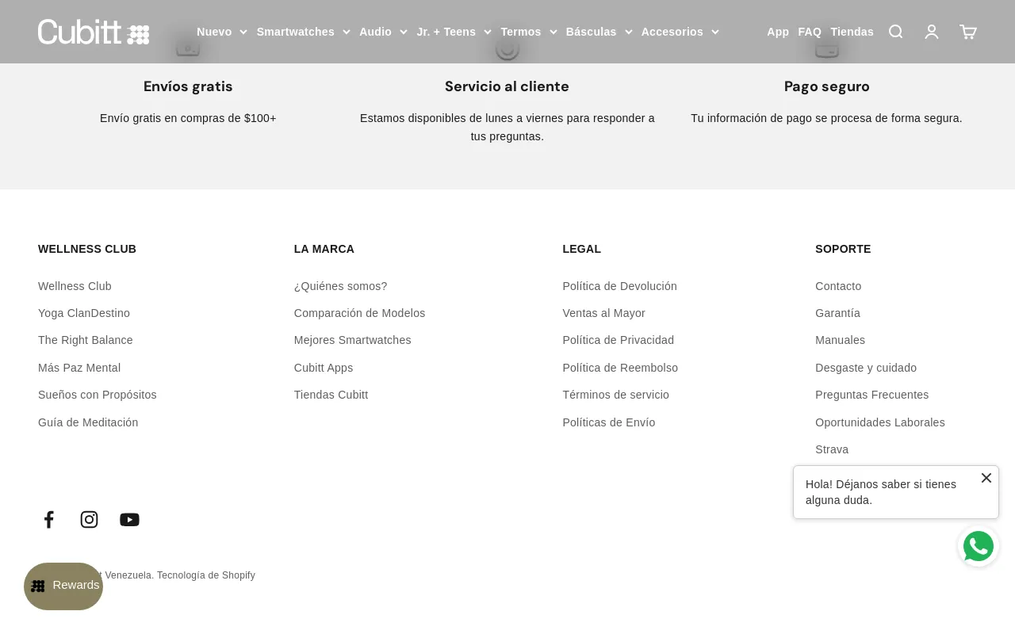The width and height of the screenshot is (1015, 634).
Task: Open the Tiendas page
Action: (852, 32)
